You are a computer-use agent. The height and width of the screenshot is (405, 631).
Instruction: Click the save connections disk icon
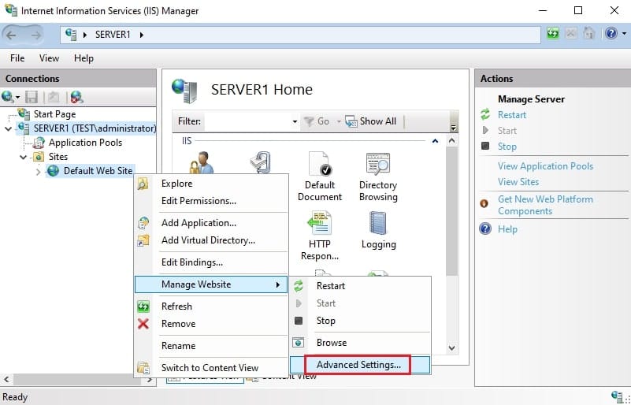[32, 97]
